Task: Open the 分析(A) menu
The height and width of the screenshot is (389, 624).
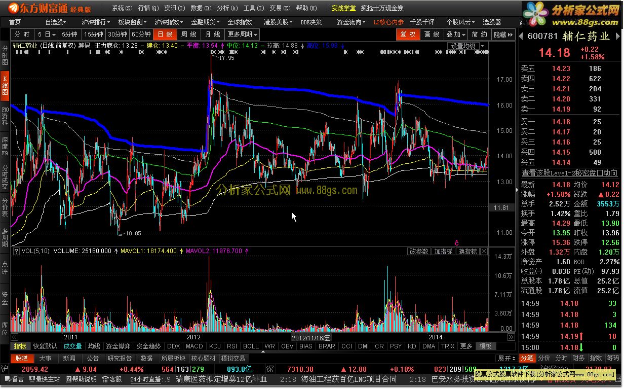Action: [227, 8]
